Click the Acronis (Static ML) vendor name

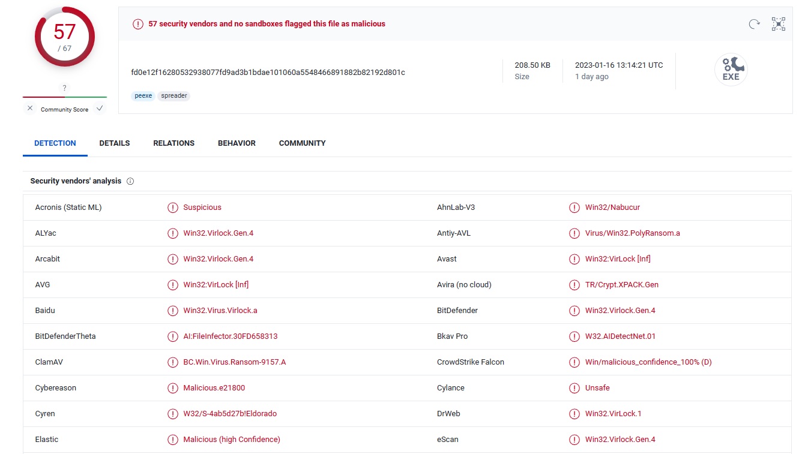68,208
